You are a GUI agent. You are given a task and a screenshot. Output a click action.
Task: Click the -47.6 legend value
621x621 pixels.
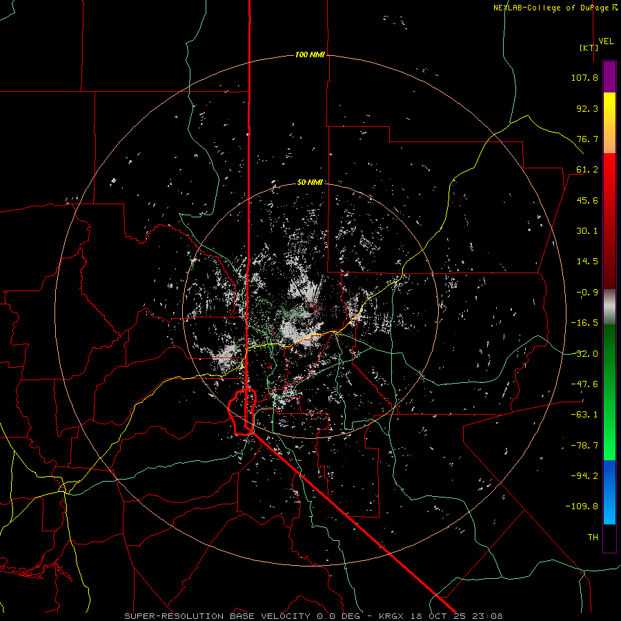(584, 384)
